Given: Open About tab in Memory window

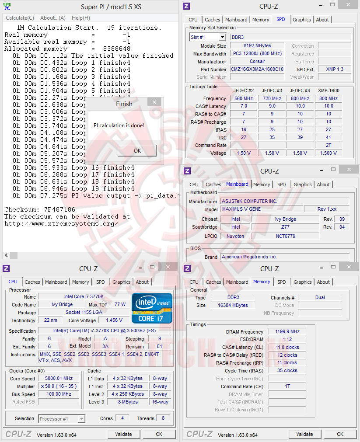Looking at the screenshot, I should [x=323, y=282].
